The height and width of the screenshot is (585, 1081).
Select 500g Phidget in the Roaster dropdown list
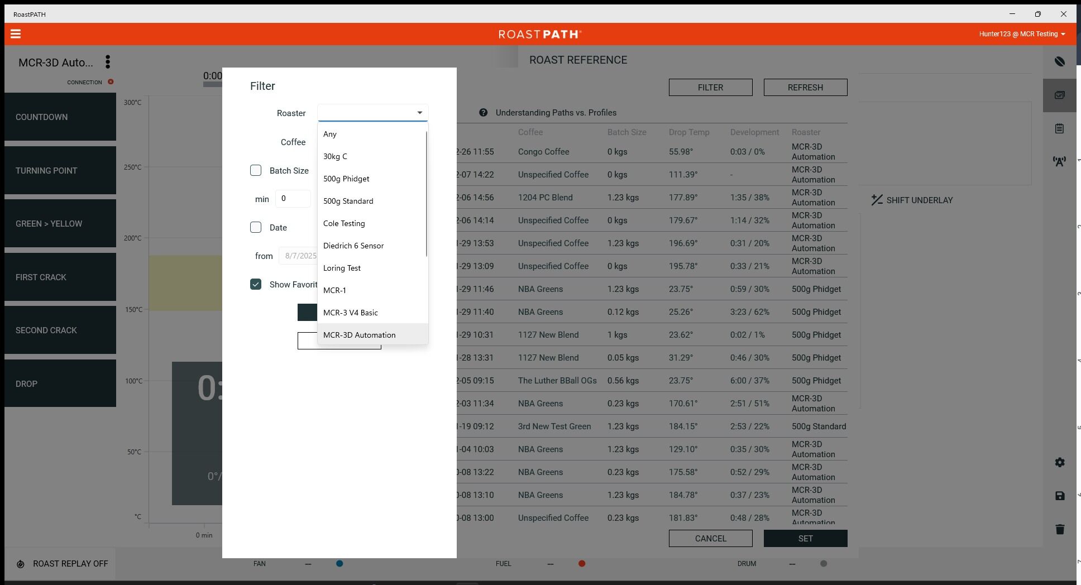372,179
